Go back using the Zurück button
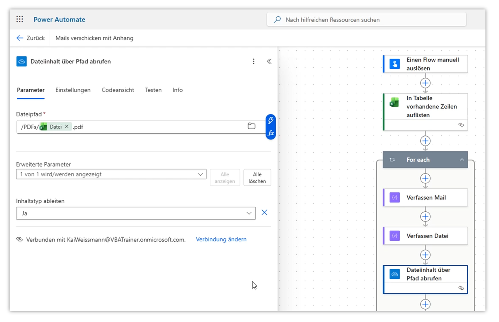The height and width of the screenshot is (322, 499). 30,38
